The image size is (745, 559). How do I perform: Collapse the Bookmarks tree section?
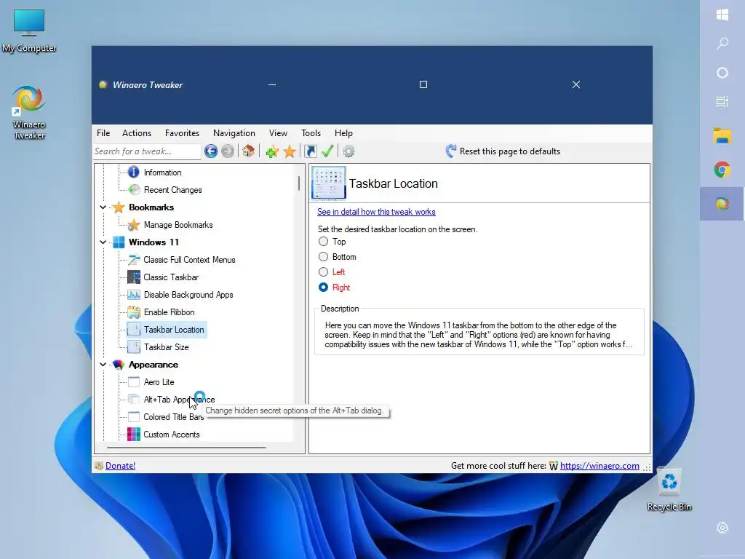click(103, 207)
